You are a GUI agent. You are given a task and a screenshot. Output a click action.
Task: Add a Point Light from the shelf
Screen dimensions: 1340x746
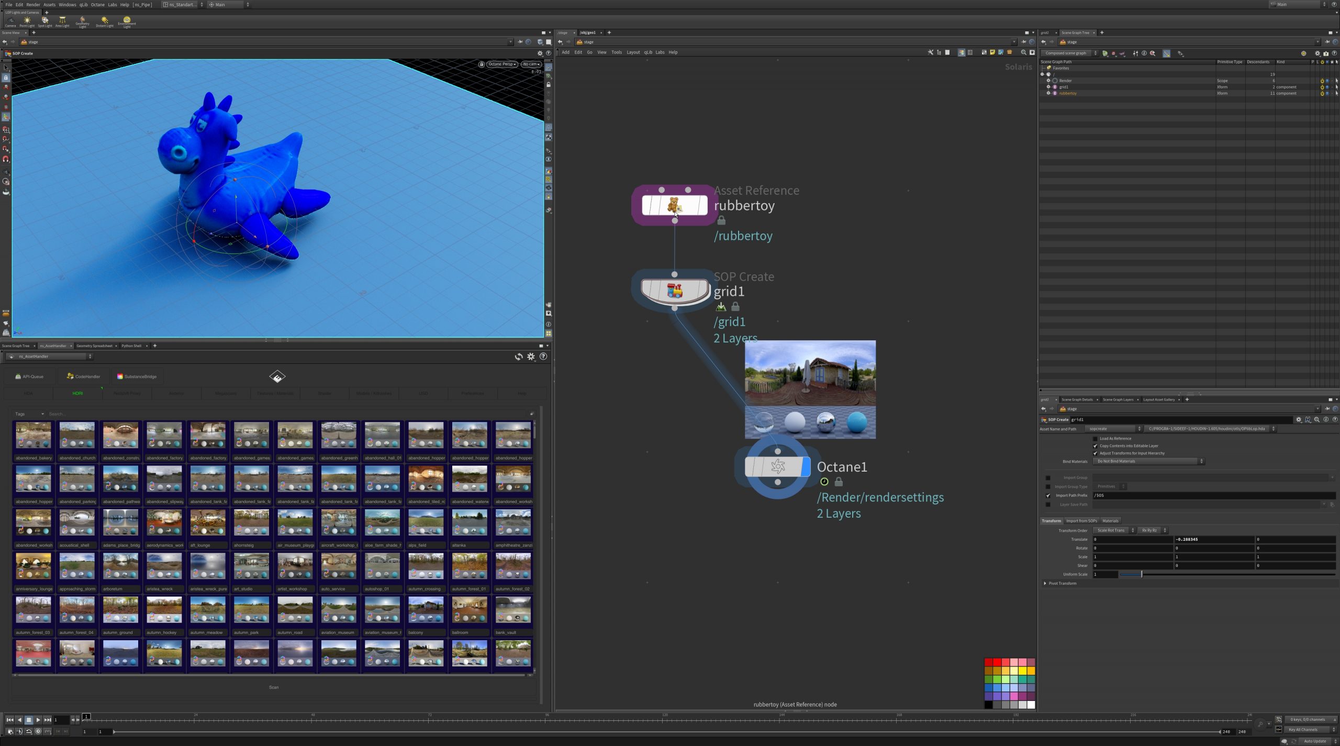pos(27,21)
